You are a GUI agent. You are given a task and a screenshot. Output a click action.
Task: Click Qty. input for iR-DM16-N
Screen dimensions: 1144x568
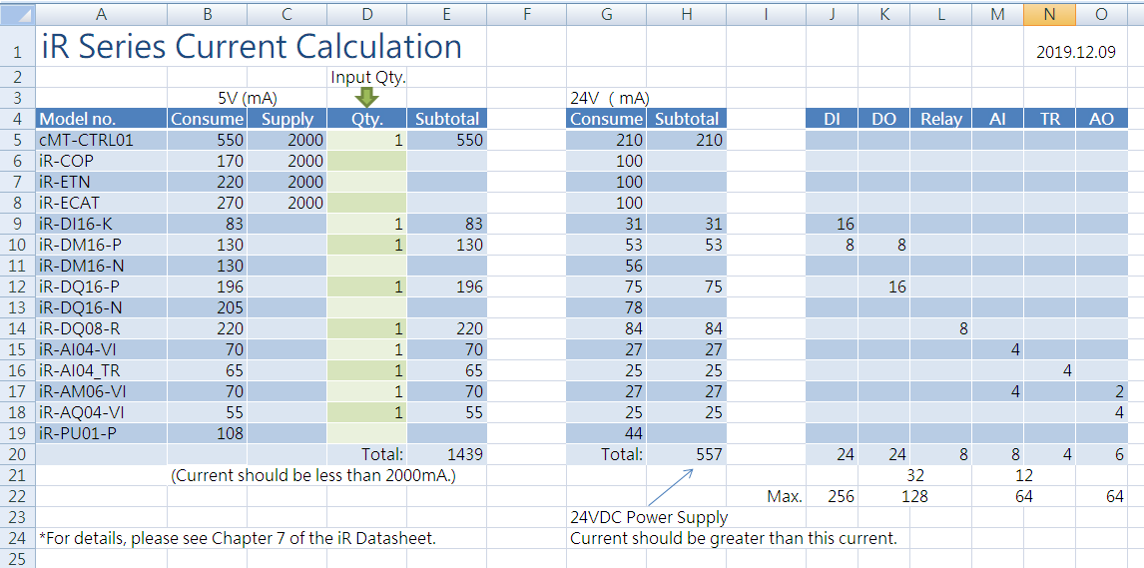[367, 266]
